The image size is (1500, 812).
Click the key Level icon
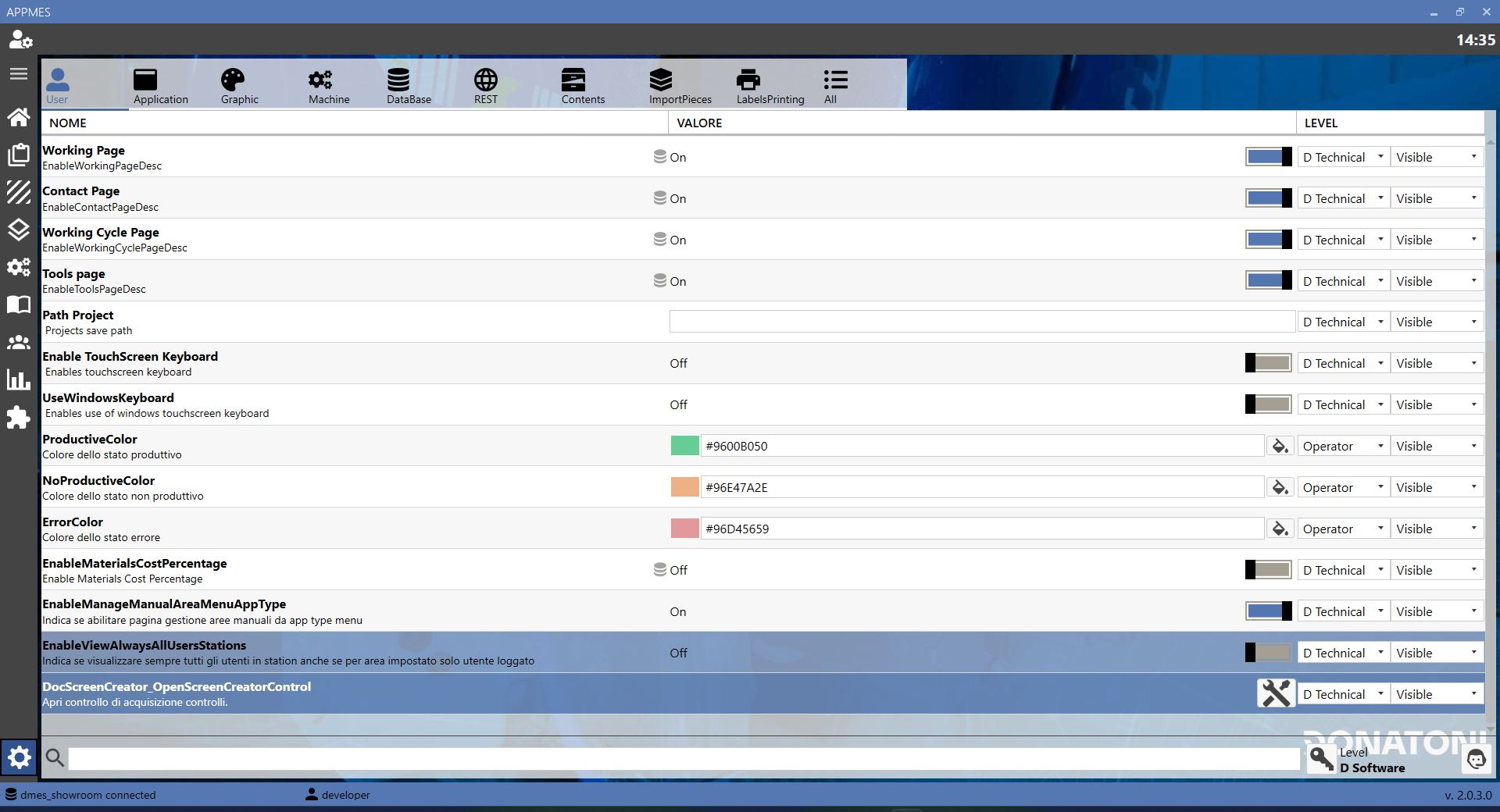tap(1322, 759)
